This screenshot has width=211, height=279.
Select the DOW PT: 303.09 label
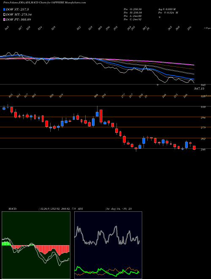coord(19,19)
